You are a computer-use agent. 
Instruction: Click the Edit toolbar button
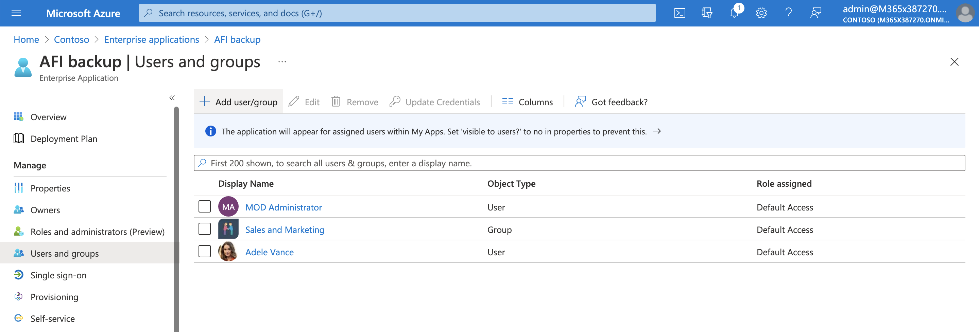coord(304,102)
